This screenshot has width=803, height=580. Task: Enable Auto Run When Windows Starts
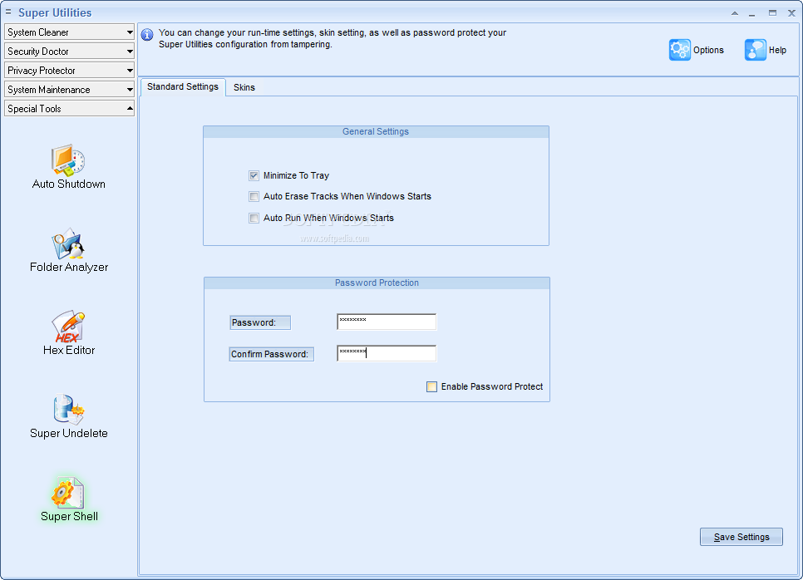pyautogui.click(x=254, y=218)
